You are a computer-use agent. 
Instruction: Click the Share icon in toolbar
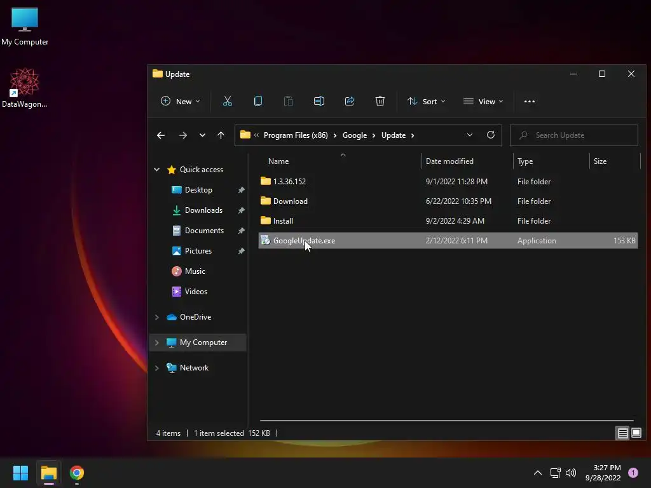click(350, 101)
